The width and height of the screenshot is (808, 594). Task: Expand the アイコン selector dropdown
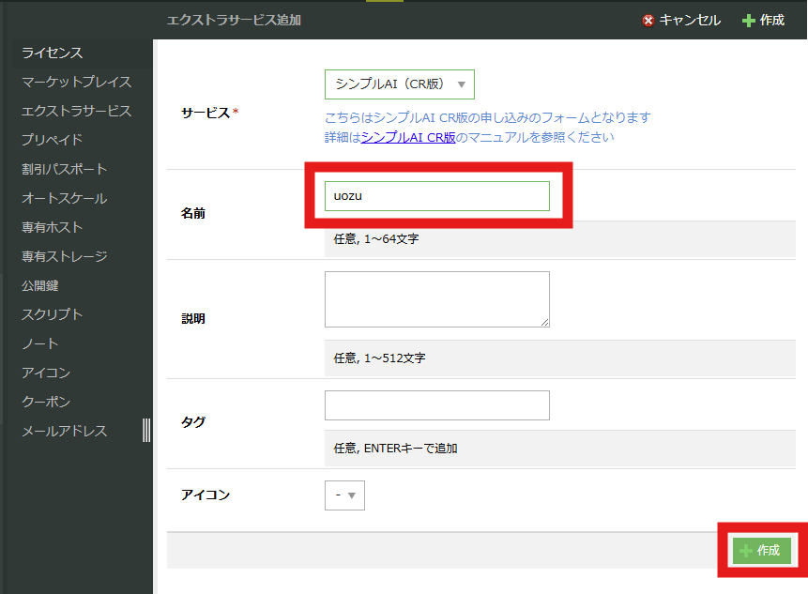coord(344,495)
